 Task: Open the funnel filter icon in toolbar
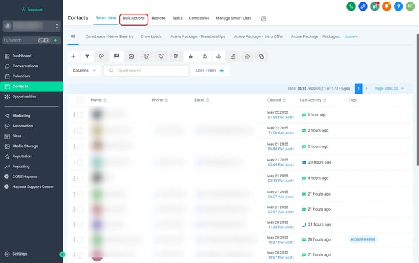click(87, 56)
